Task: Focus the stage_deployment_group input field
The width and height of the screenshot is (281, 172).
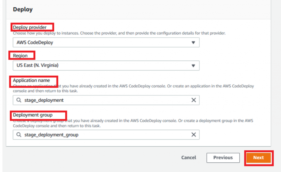Action: (104, 135)
